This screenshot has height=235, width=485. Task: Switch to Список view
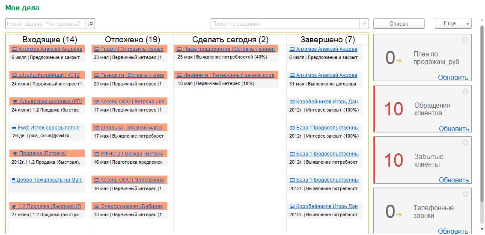[399, 23]
